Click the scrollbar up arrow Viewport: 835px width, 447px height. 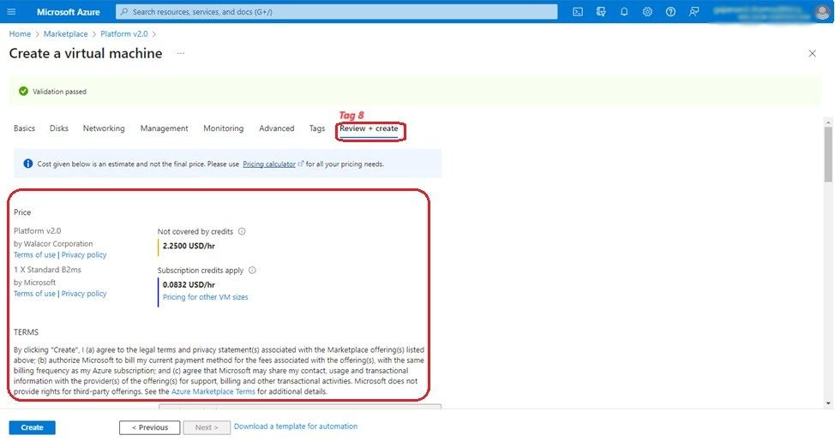pyautogui.click(x=828, y=122)
